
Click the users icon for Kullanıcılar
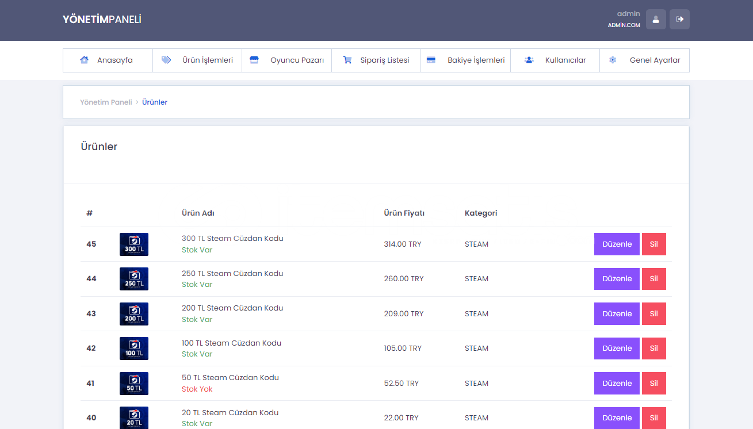click(529, 60)
